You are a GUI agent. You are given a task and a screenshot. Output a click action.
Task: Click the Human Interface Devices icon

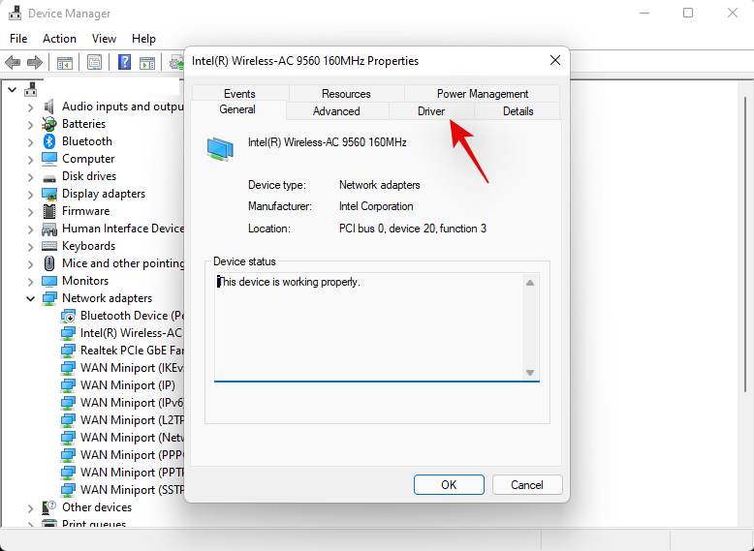click(x=49, y=230)
